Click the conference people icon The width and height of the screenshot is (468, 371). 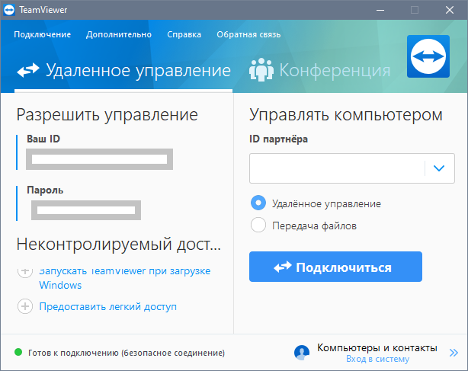(261, 70)
